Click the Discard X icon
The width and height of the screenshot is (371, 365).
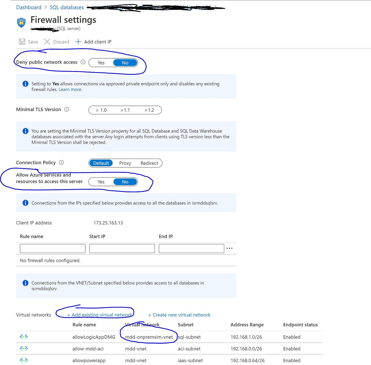pos(47,42)
